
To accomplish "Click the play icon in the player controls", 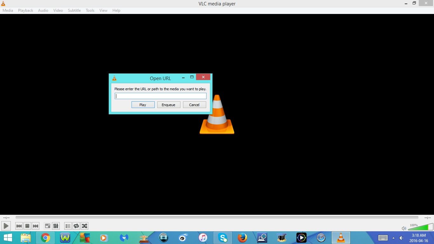I will [6, 226].
